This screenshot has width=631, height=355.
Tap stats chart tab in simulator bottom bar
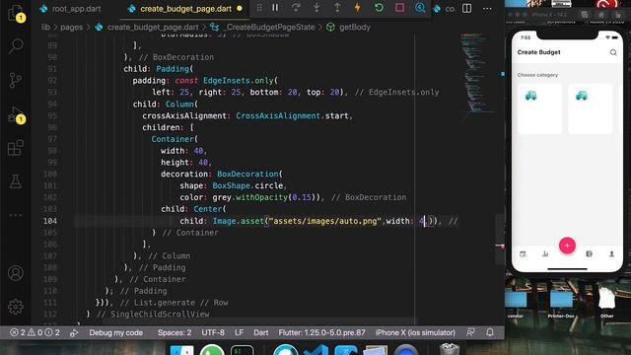pyautogui.click(x=545, y=254)
